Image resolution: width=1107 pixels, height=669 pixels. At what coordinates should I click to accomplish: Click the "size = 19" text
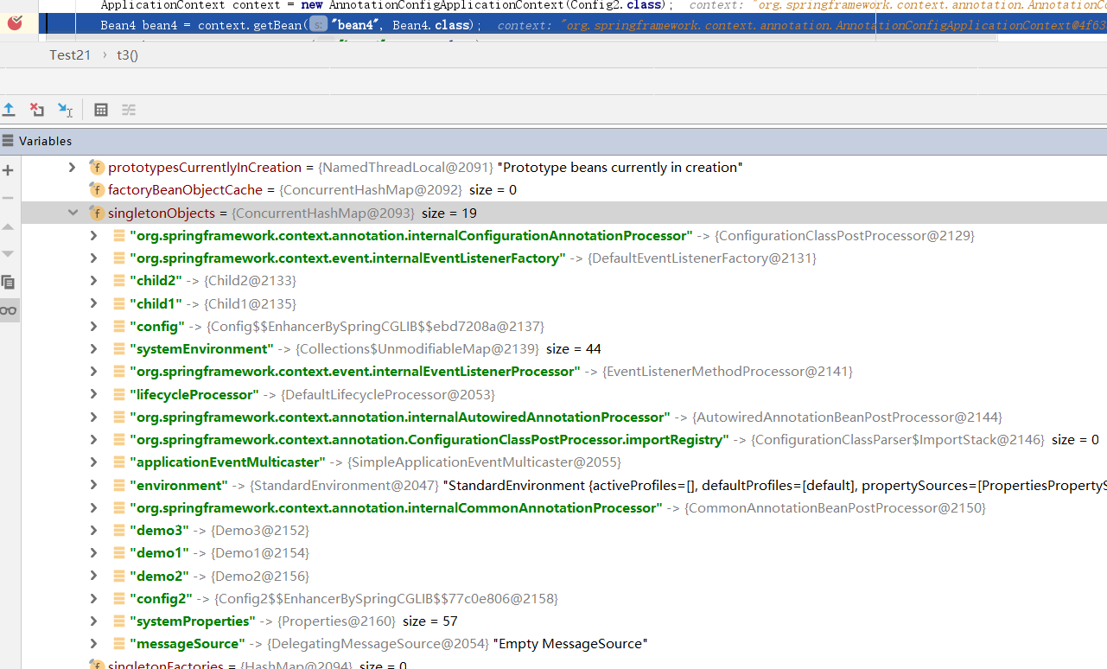click(449, 213)
